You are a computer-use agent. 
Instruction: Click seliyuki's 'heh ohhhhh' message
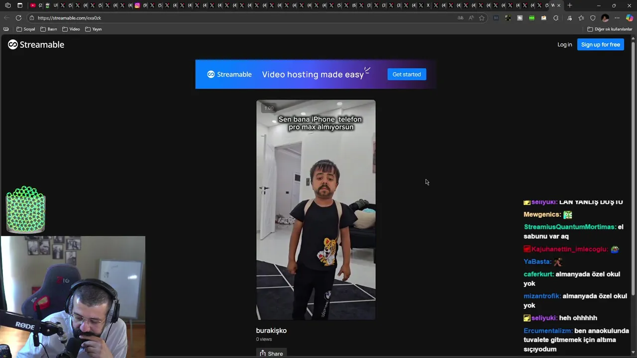[578, 318]
